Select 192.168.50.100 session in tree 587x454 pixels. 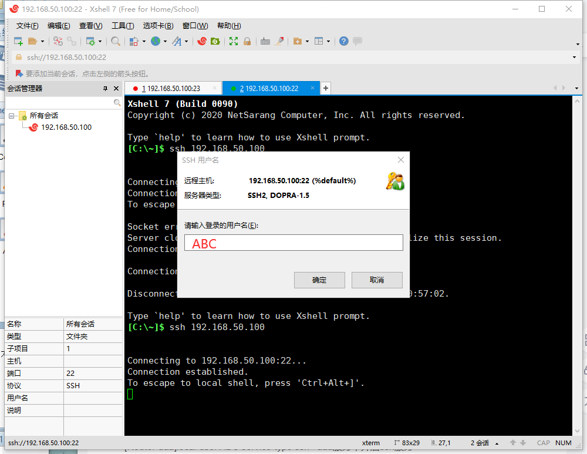pyautogui.click(x=66, y=127)
